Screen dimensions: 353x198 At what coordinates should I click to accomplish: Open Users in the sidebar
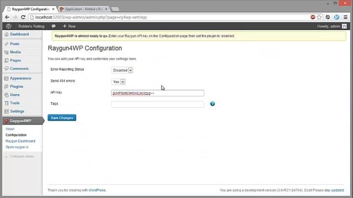pyautogui.click(x=15, y=95)
